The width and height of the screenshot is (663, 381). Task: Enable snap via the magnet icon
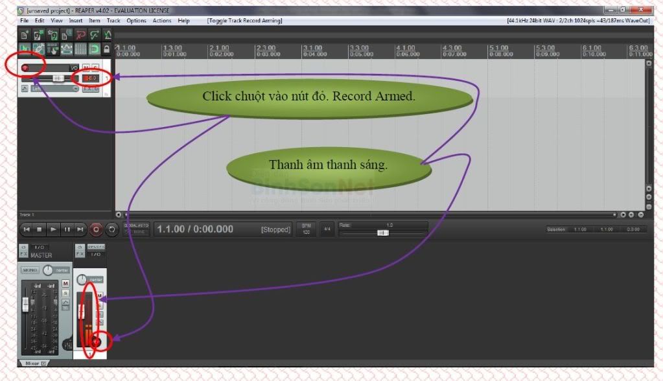[94, 49]
